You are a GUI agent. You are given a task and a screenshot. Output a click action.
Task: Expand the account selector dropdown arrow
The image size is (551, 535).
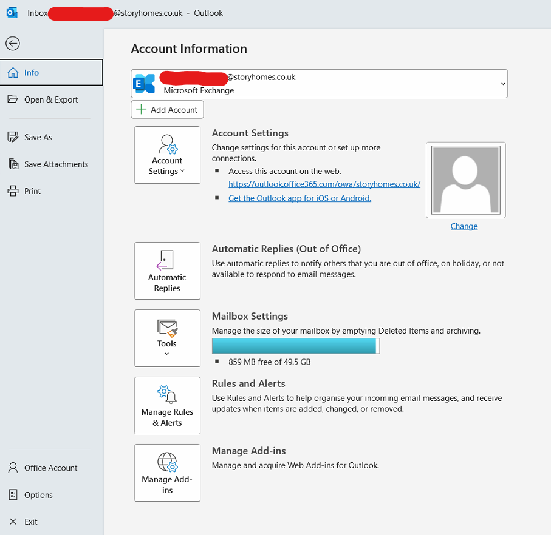pyautogui.click(x=503, y=84)
